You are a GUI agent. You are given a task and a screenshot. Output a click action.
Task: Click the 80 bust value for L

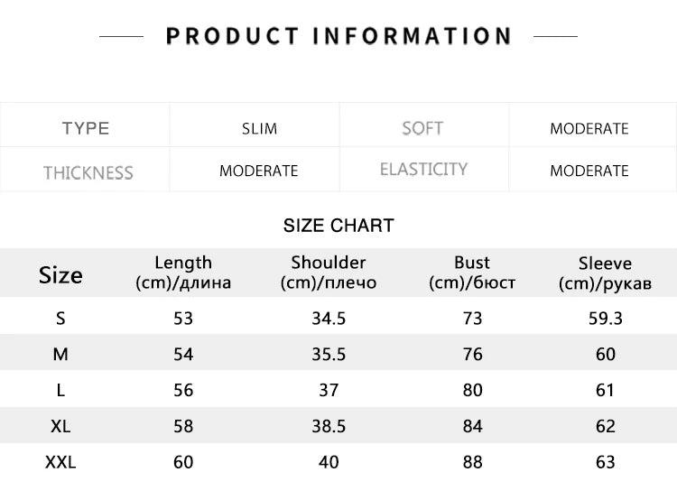pyautogui.click(x=472, y=390)
